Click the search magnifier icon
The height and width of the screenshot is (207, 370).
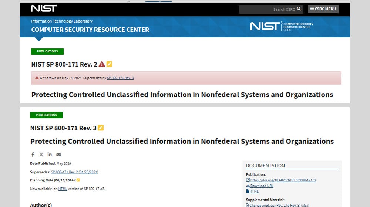click(x=299, y=9)
